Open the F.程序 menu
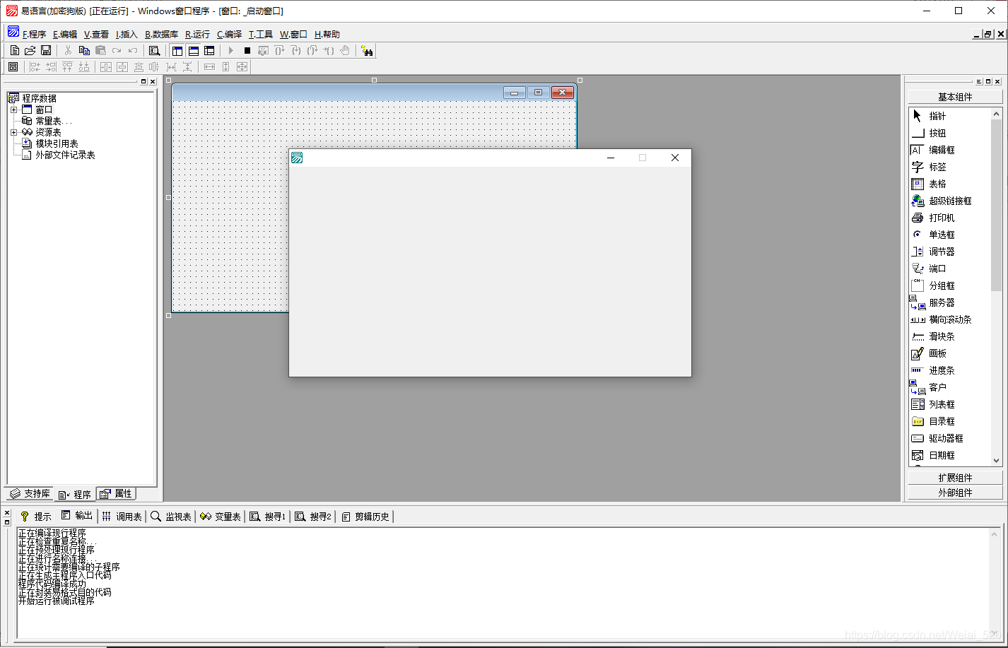The image size is (1008, 648). pos(34,34)
